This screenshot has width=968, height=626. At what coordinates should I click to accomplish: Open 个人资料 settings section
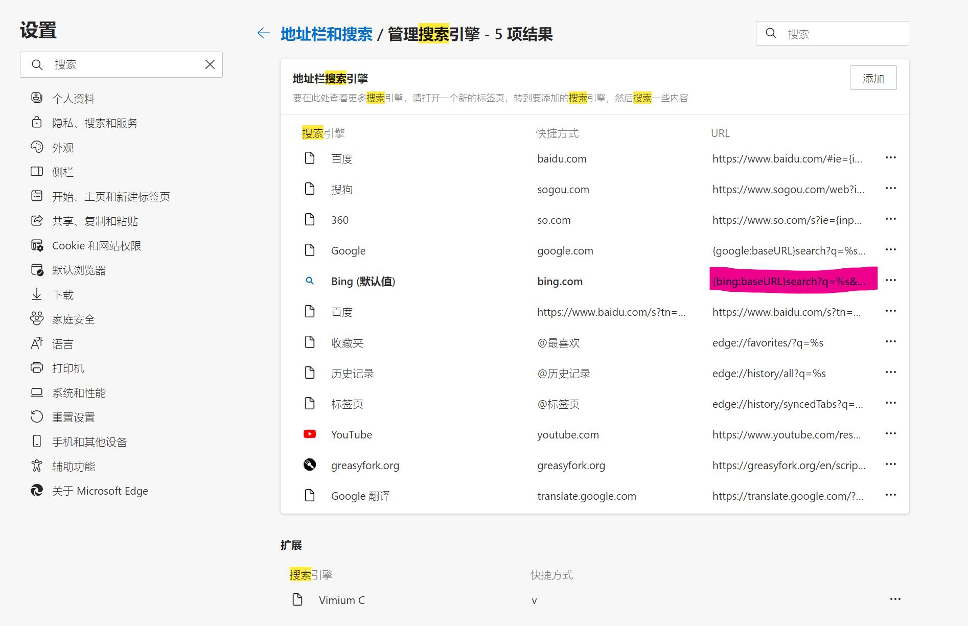[74, 99]
